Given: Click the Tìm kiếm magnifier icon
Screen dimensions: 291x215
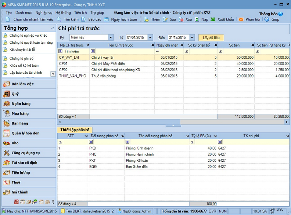Looking at the screenshot, I should pos(59,19).
